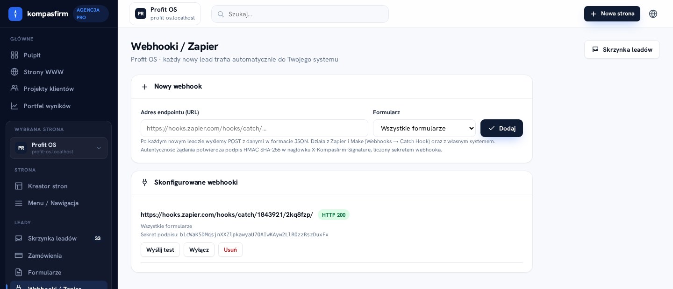Click the PR badge in the top site selector
This screenshot has width=673, height=289.
(141, 14)
